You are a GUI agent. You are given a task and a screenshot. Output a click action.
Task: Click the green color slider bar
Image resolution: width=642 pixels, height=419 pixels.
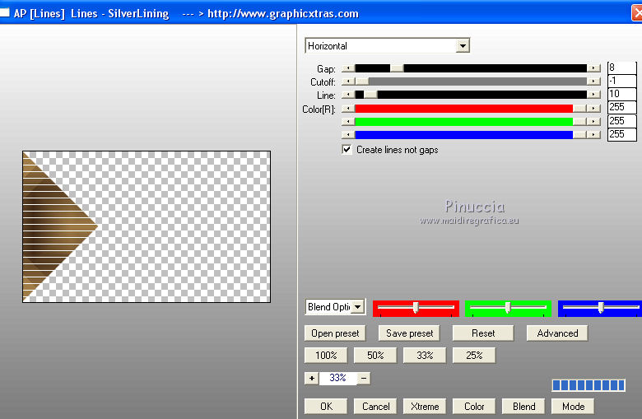click(471, 122)
